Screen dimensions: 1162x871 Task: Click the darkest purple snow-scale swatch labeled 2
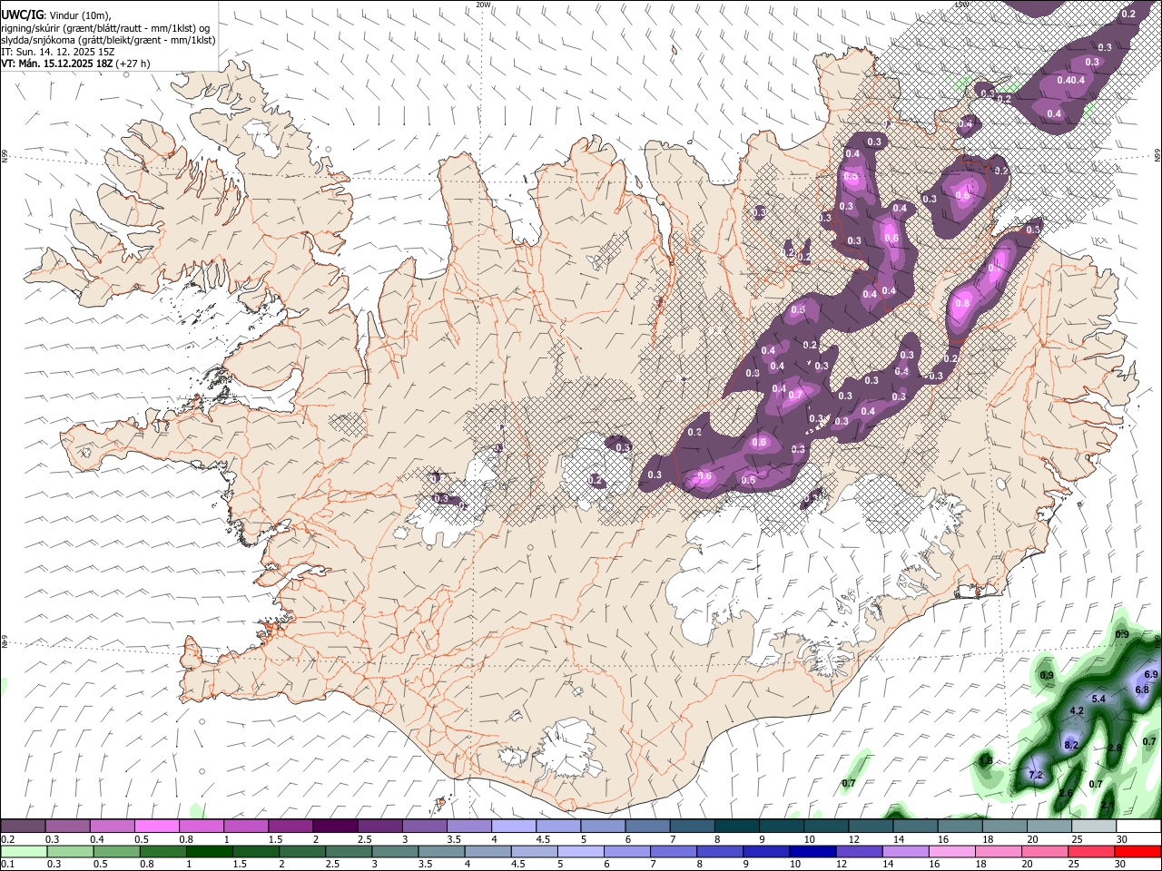333,826
